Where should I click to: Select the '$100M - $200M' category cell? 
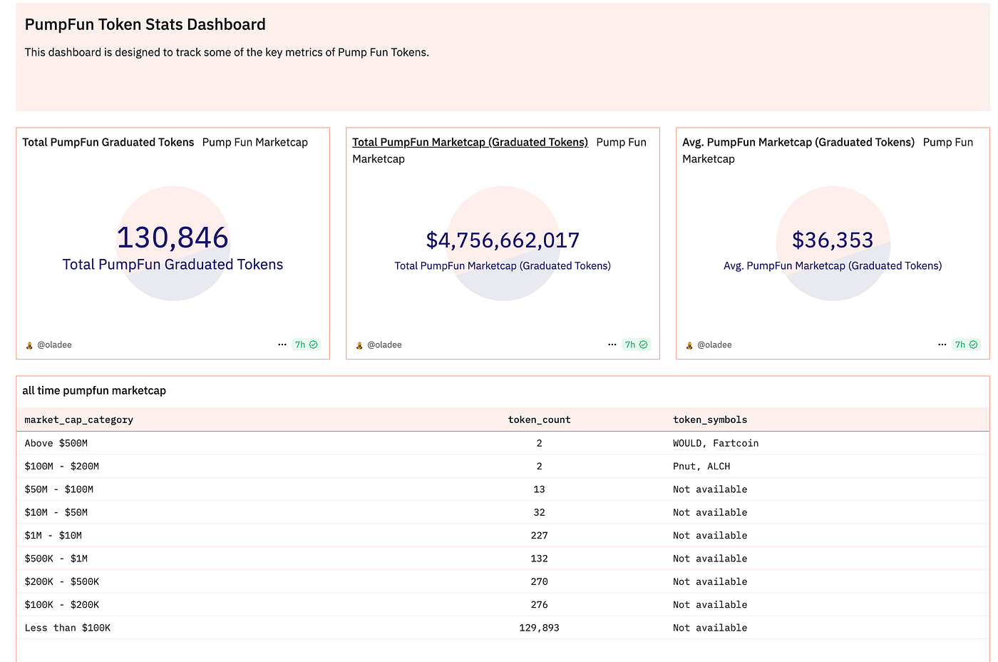point(62,466)
